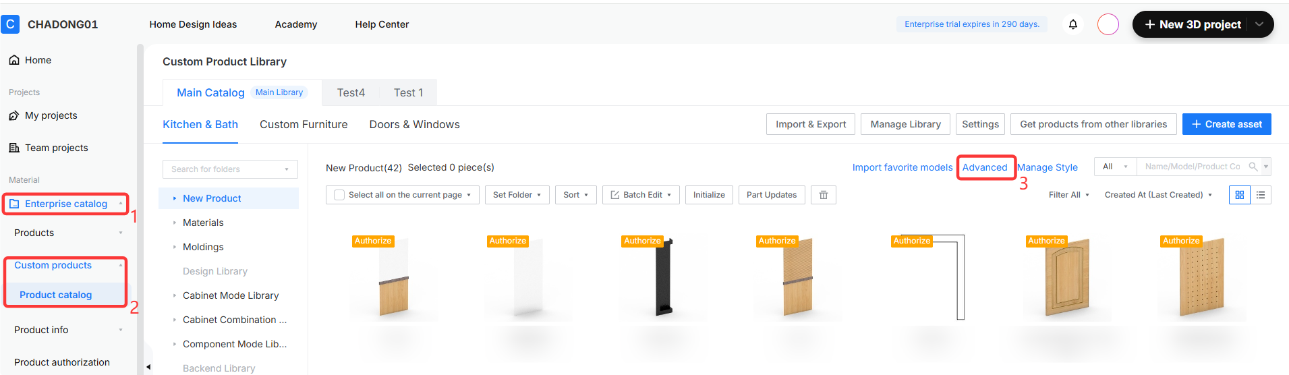Select the arched cabinet door thumbnail
This screenshot has height=375, width=1289.
point(1068,278)
